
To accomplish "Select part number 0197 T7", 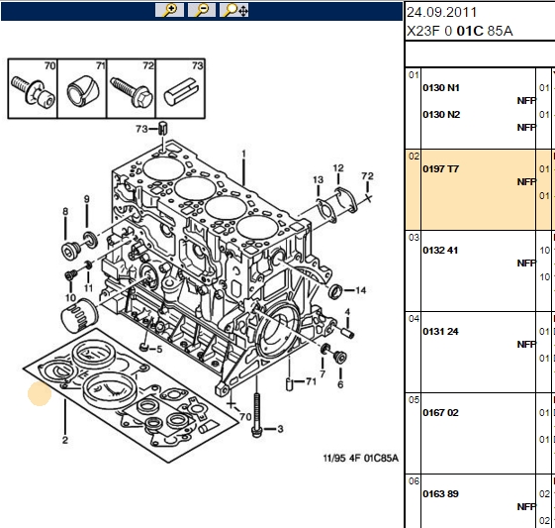I will click(x=440, y=169).
